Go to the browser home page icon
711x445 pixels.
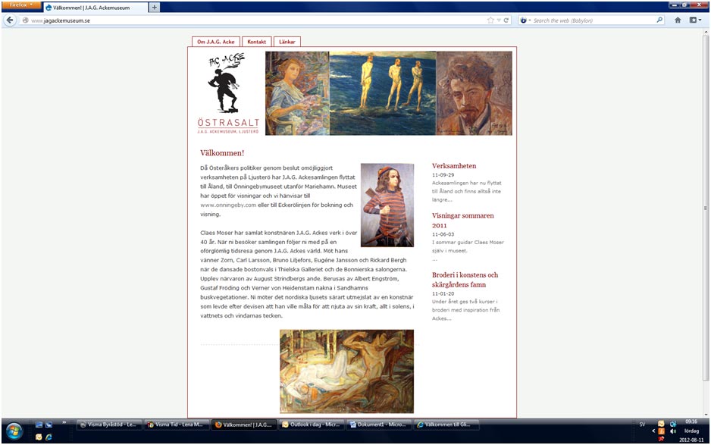pos(678,20)
